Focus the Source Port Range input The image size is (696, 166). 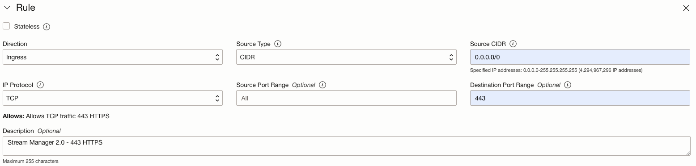(x=346, y=98)
